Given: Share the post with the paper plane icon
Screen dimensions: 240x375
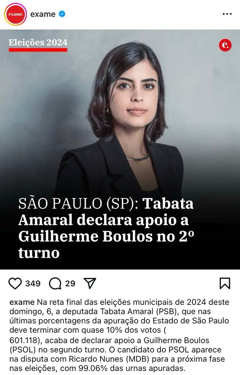Looking at the screenshot, I should pos(90,283).
